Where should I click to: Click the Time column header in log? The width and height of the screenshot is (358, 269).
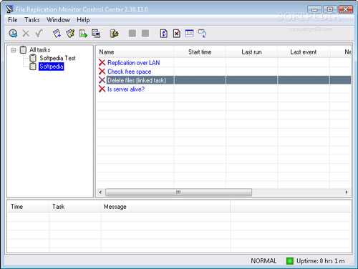(x=28, y=207)
